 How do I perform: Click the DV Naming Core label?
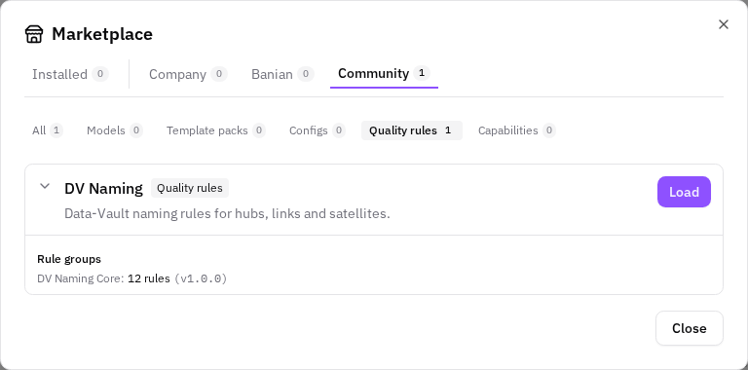81,278
